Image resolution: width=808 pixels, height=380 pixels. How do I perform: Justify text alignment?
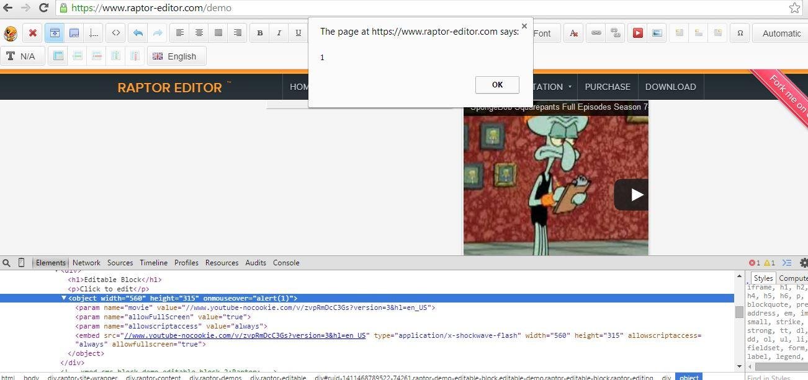(x=218, y=33)
